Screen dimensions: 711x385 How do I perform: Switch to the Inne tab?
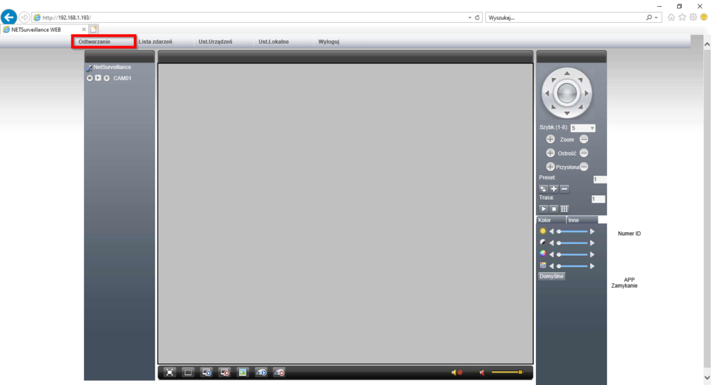click(574, 220)
